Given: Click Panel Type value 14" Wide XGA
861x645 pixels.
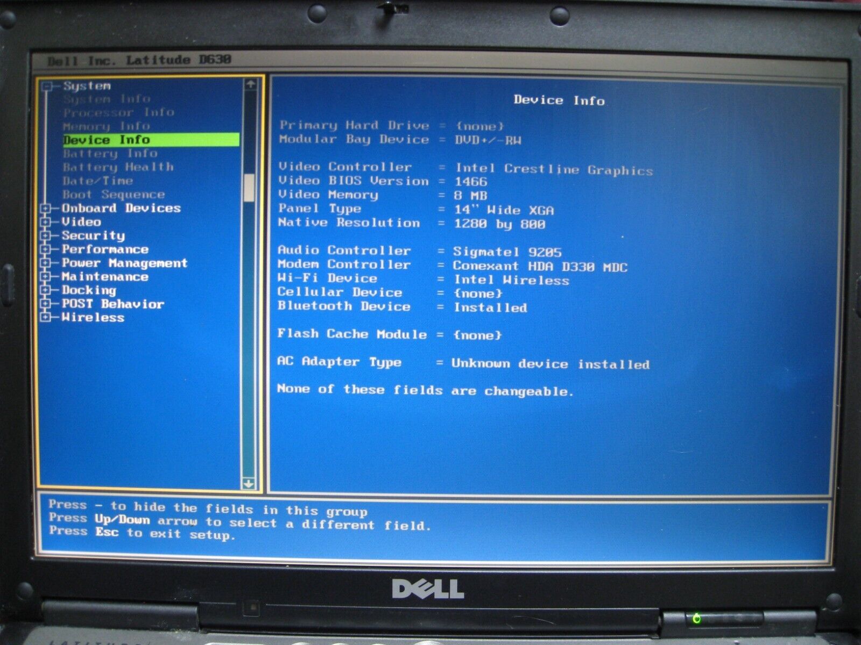Looking at the screenshot, I should [504, 210].
